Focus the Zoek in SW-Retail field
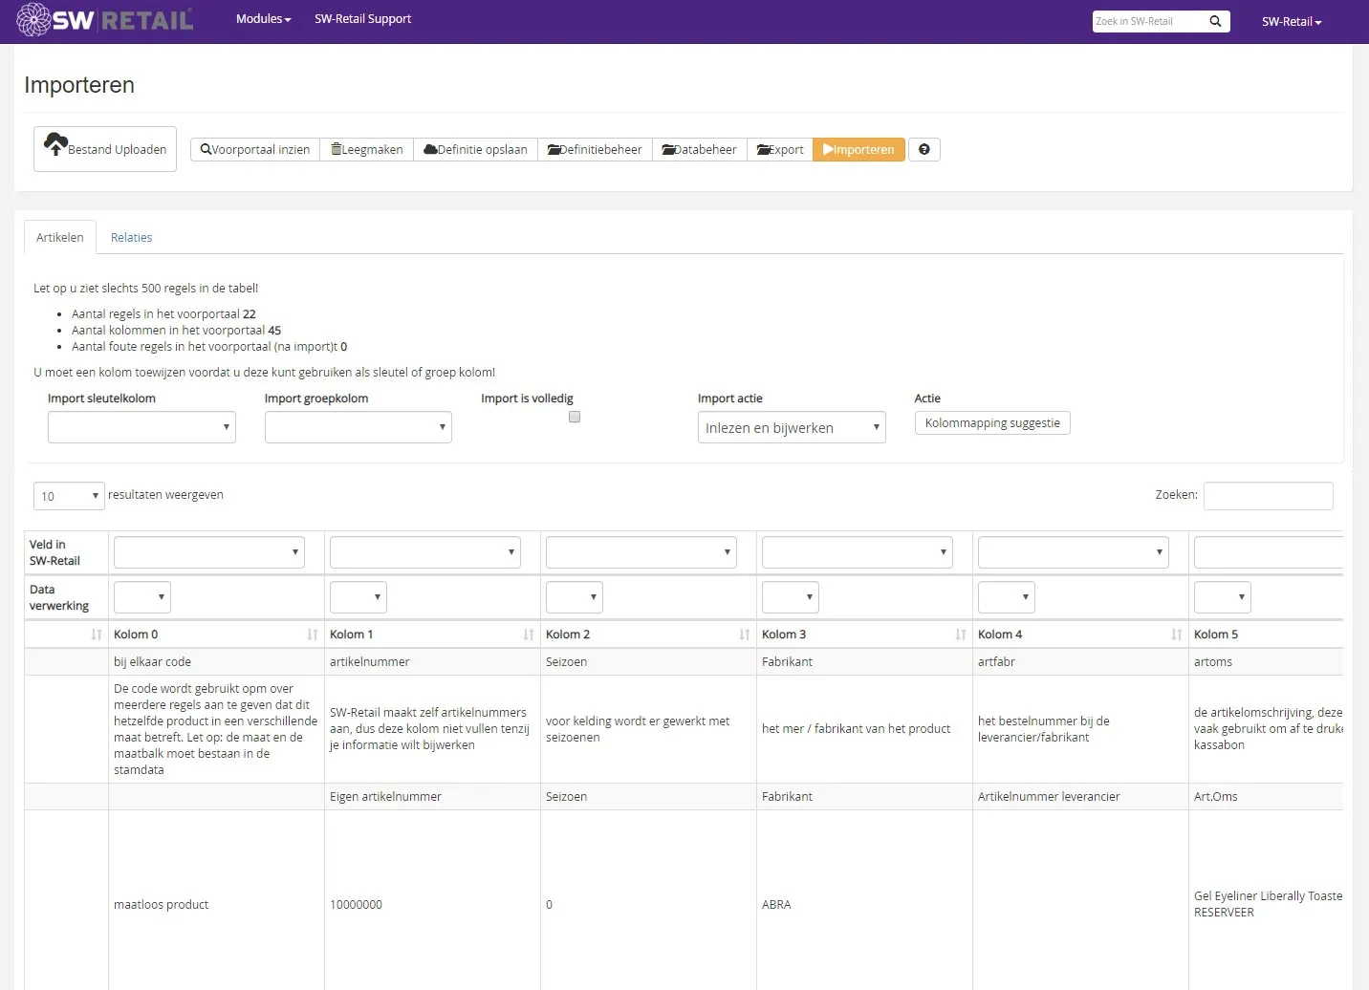 pos(1147,21)
